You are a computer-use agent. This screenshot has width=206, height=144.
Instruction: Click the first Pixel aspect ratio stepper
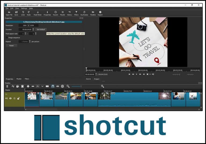click(x=25, y=34)
